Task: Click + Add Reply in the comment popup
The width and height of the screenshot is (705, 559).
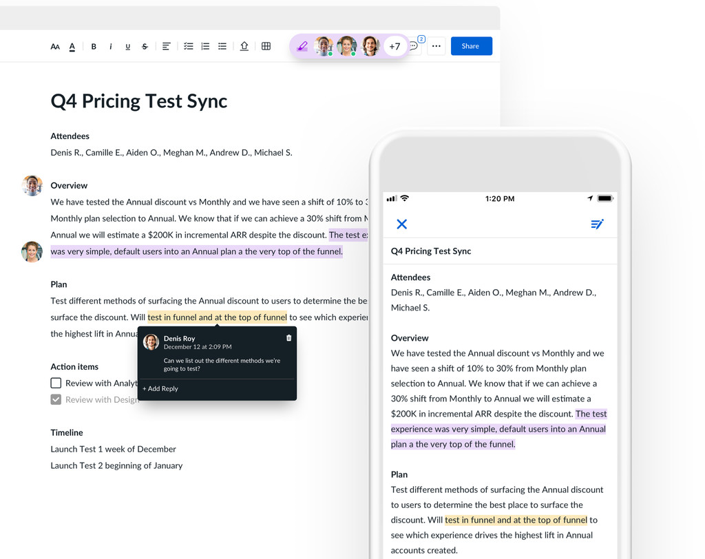Action: [160, 388]
